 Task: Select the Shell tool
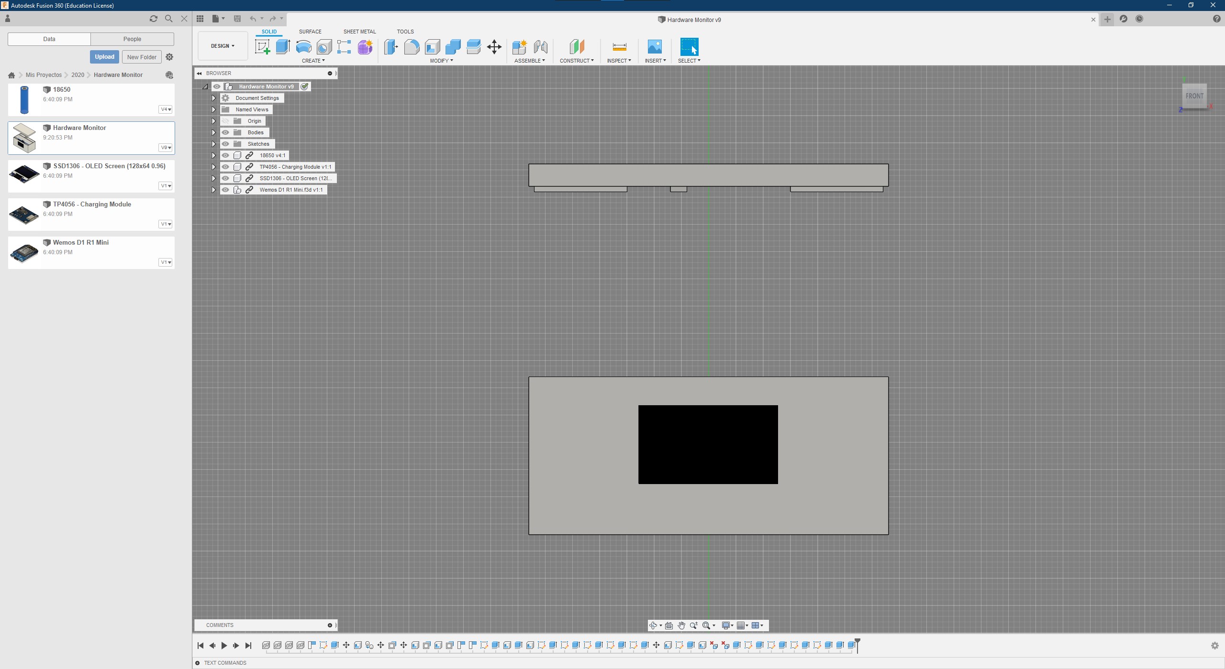(432, 47)
